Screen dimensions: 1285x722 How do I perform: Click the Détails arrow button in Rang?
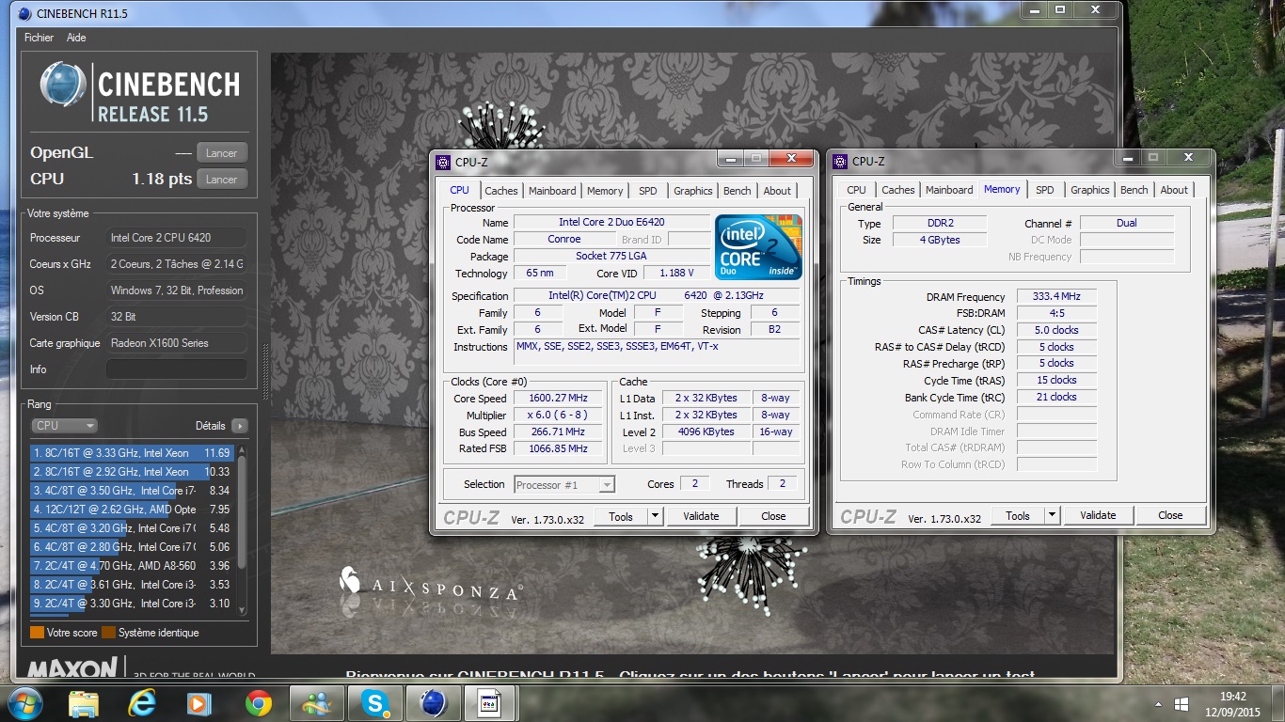tap(240, 426)
